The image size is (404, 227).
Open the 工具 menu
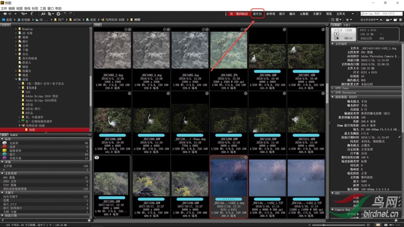pos(43,9)
